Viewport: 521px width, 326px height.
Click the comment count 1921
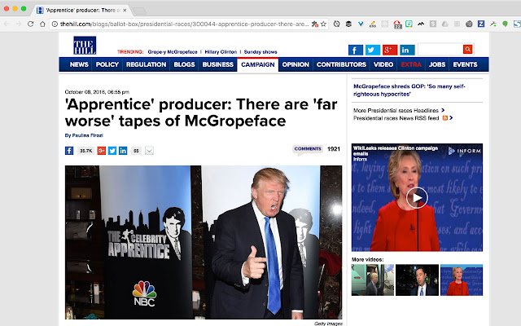[334, 149]
